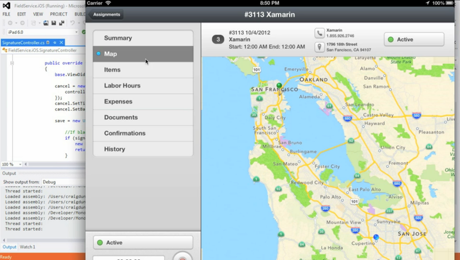Tap the location pin icon beside address
460x260 pixels.
click(x=320, y=47)
